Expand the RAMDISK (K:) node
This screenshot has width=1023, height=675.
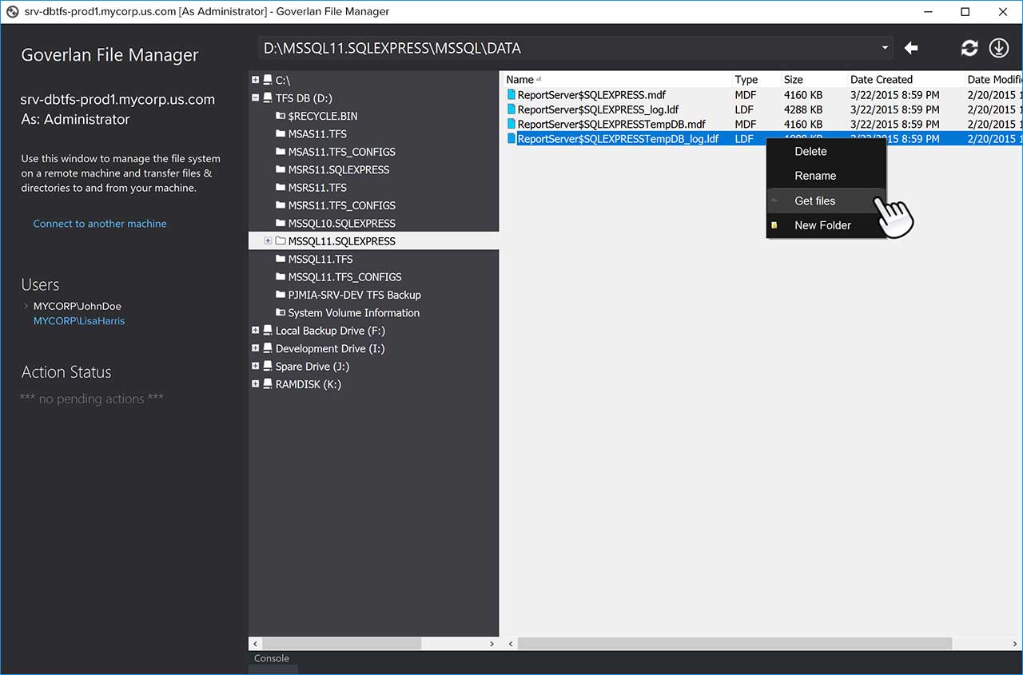[x=256, y=384]
